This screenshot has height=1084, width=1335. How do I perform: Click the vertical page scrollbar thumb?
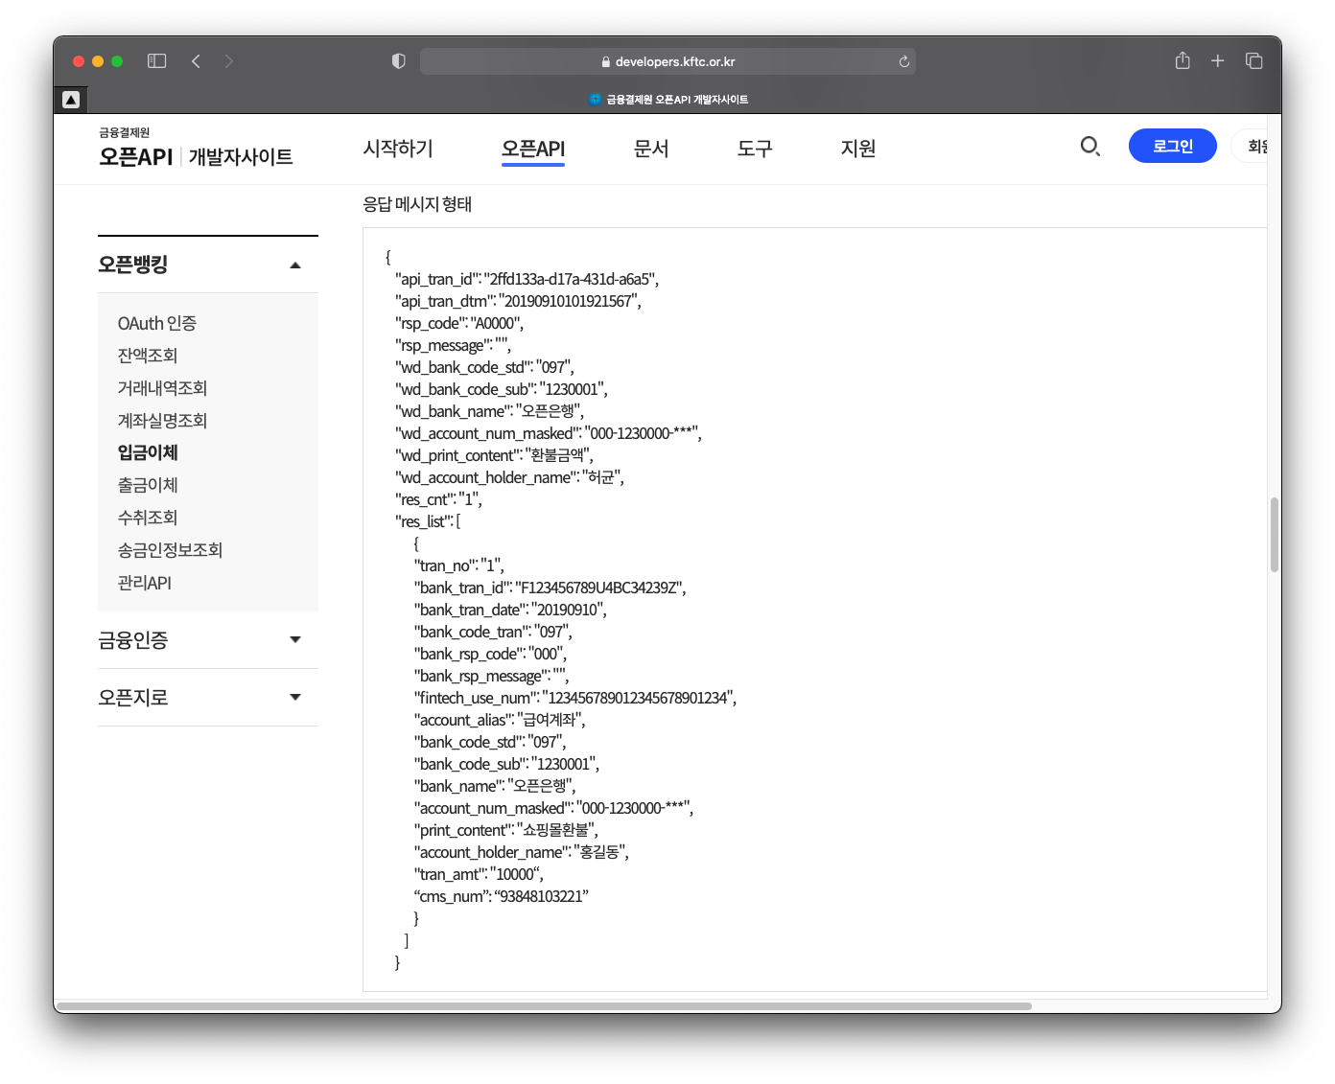click(x=1275, y=535)
